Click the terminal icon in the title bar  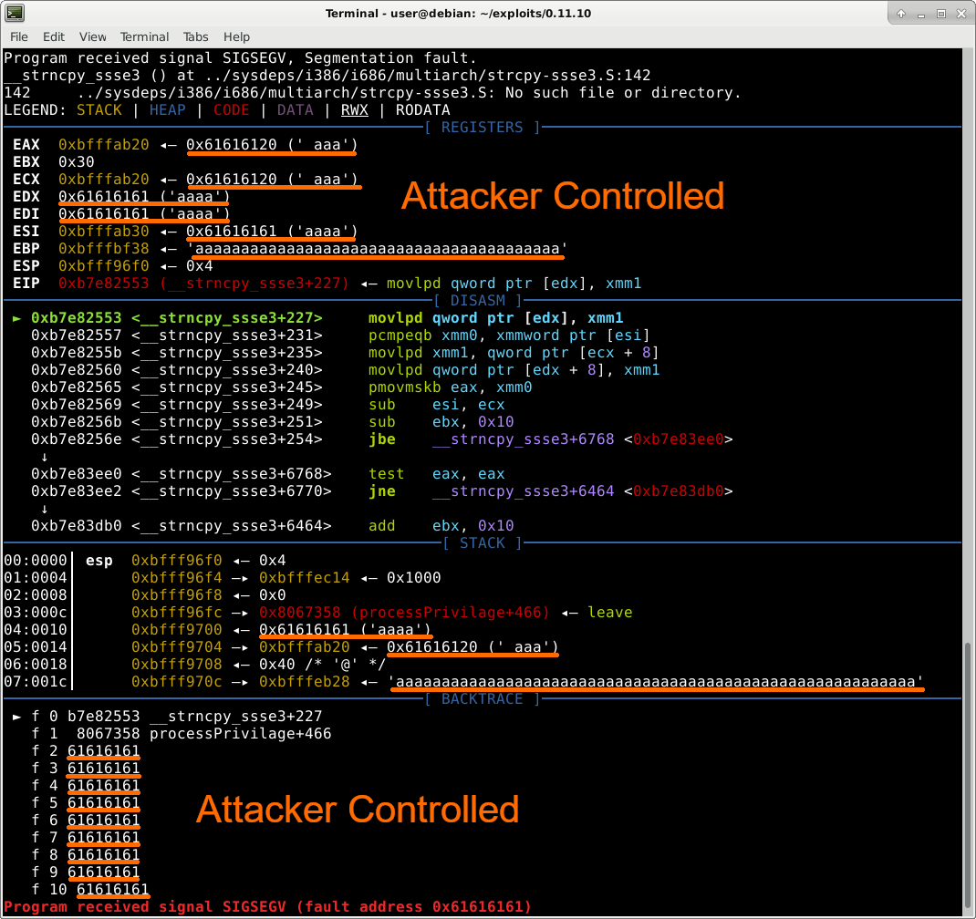pyautogui.click(x=13, y=13)
